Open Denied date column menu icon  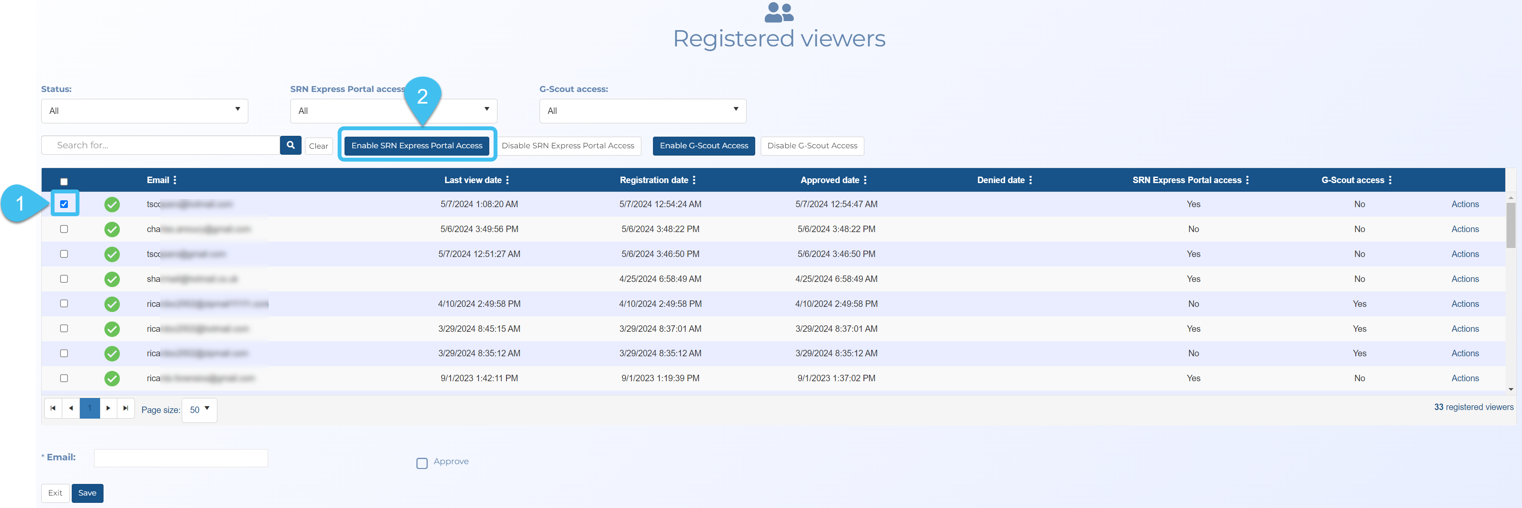(1031, 180)
